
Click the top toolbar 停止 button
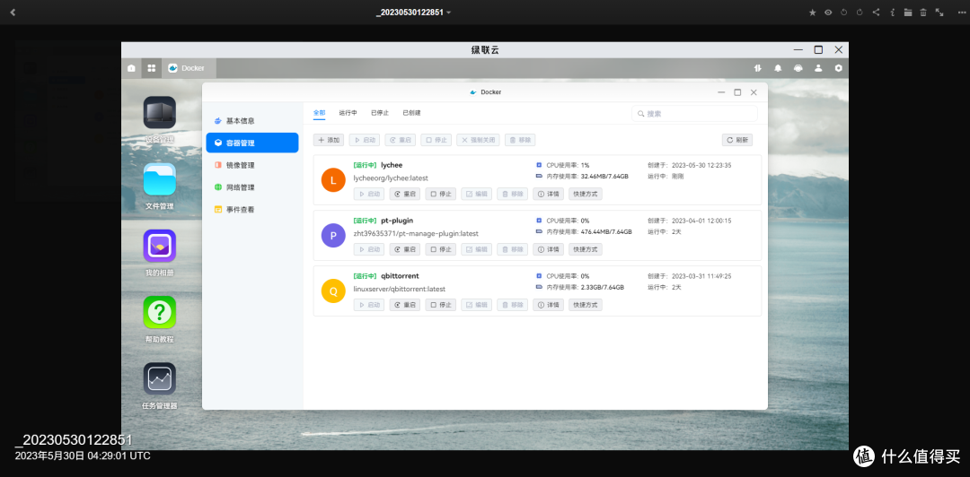(436, 140)
